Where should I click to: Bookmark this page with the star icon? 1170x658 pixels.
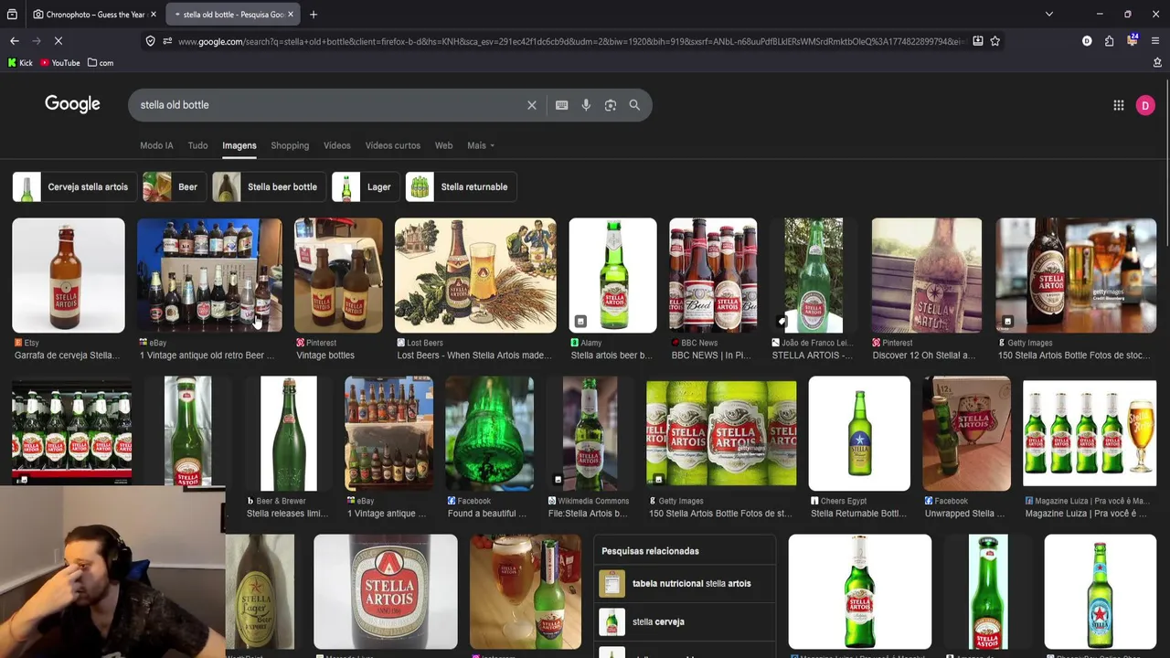coord(994,41)
